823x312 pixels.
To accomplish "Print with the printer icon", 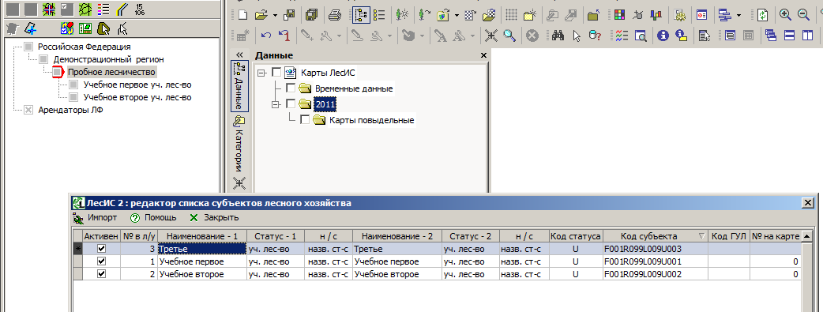I will [x=335, y=15].
